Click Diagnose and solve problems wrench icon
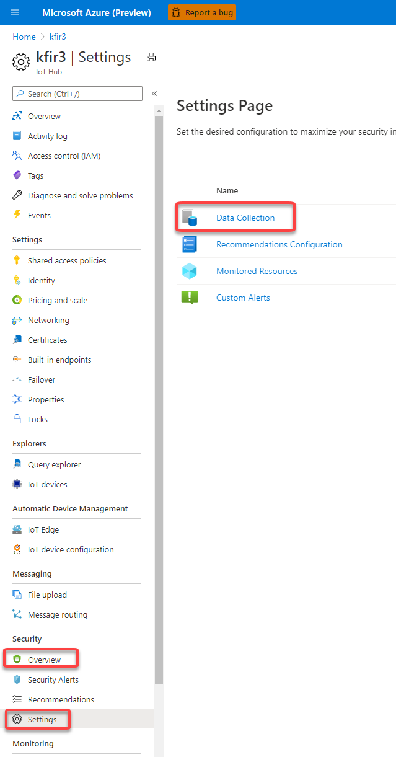This screenshot has width=396, height=757. pyautogui.click(x=17, y=195)
